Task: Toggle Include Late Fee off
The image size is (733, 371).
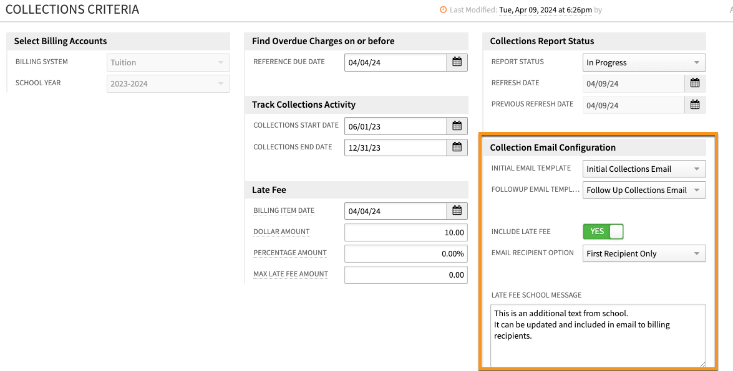Action: tap(603, 231)
